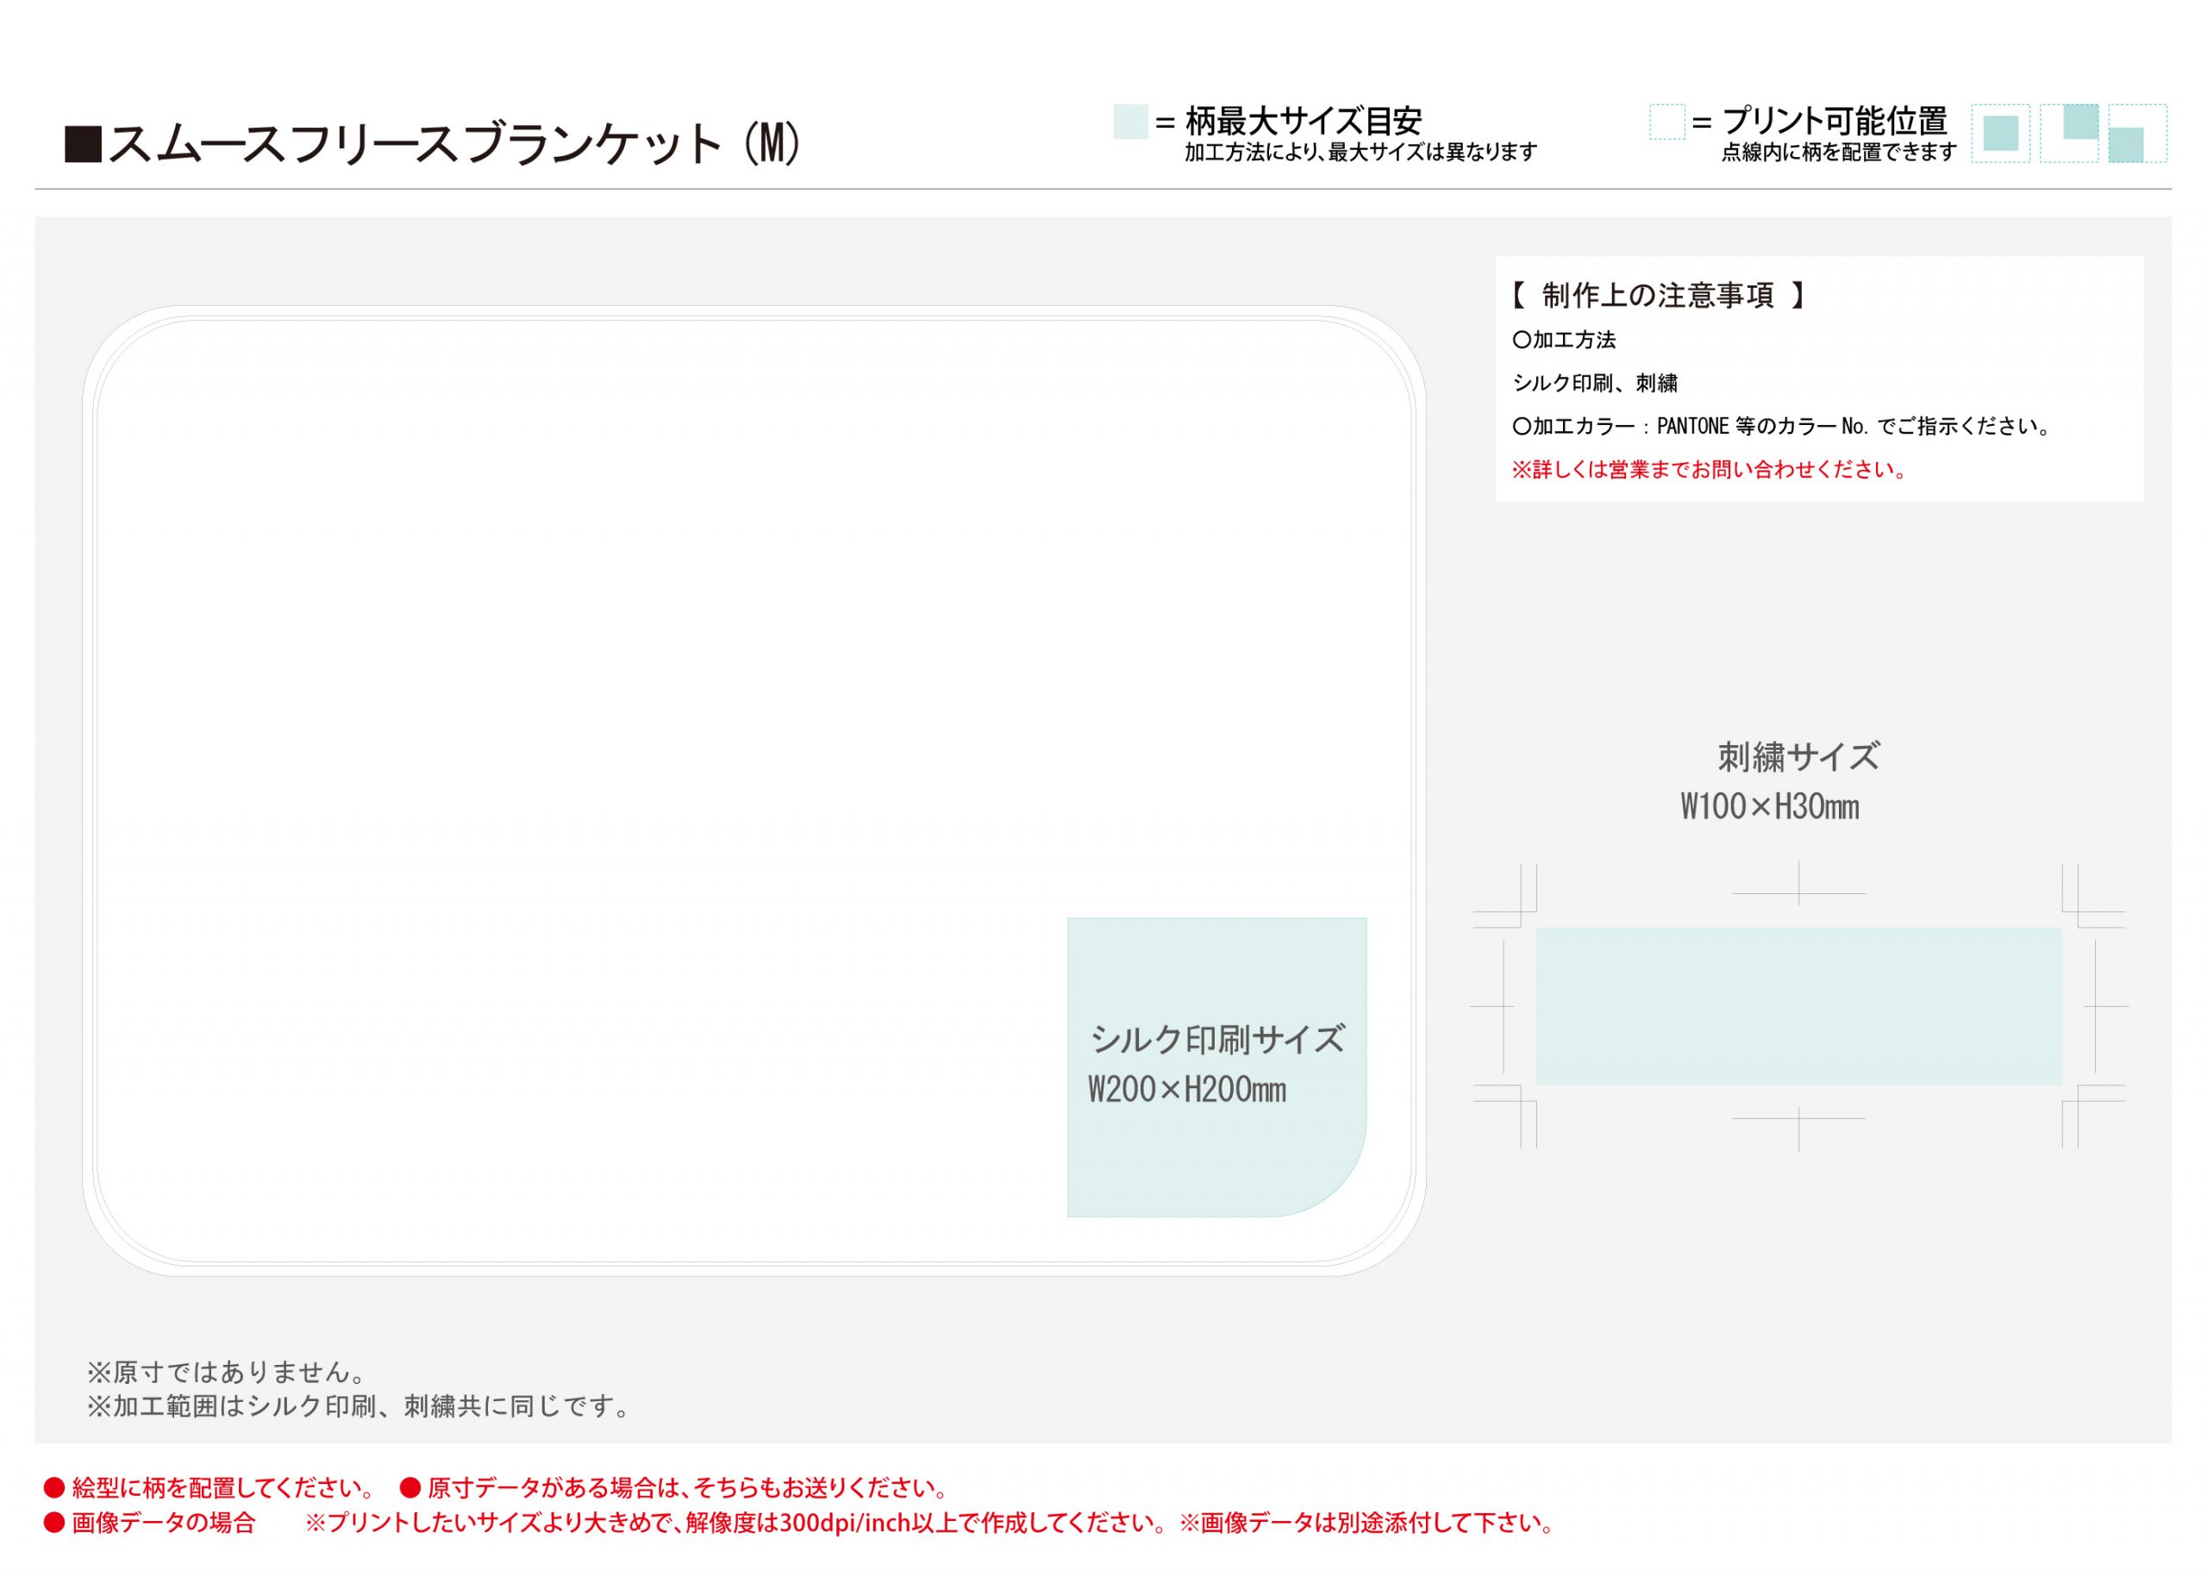Click the top-right pattern placement example icon
This screenshot has height=1577, width=2207.
tap(2069, 133)
